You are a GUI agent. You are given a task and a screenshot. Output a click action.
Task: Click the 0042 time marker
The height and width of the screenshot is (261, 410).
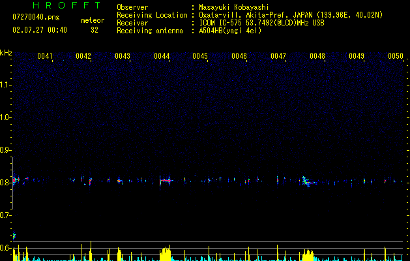click(x=83, y=56)
